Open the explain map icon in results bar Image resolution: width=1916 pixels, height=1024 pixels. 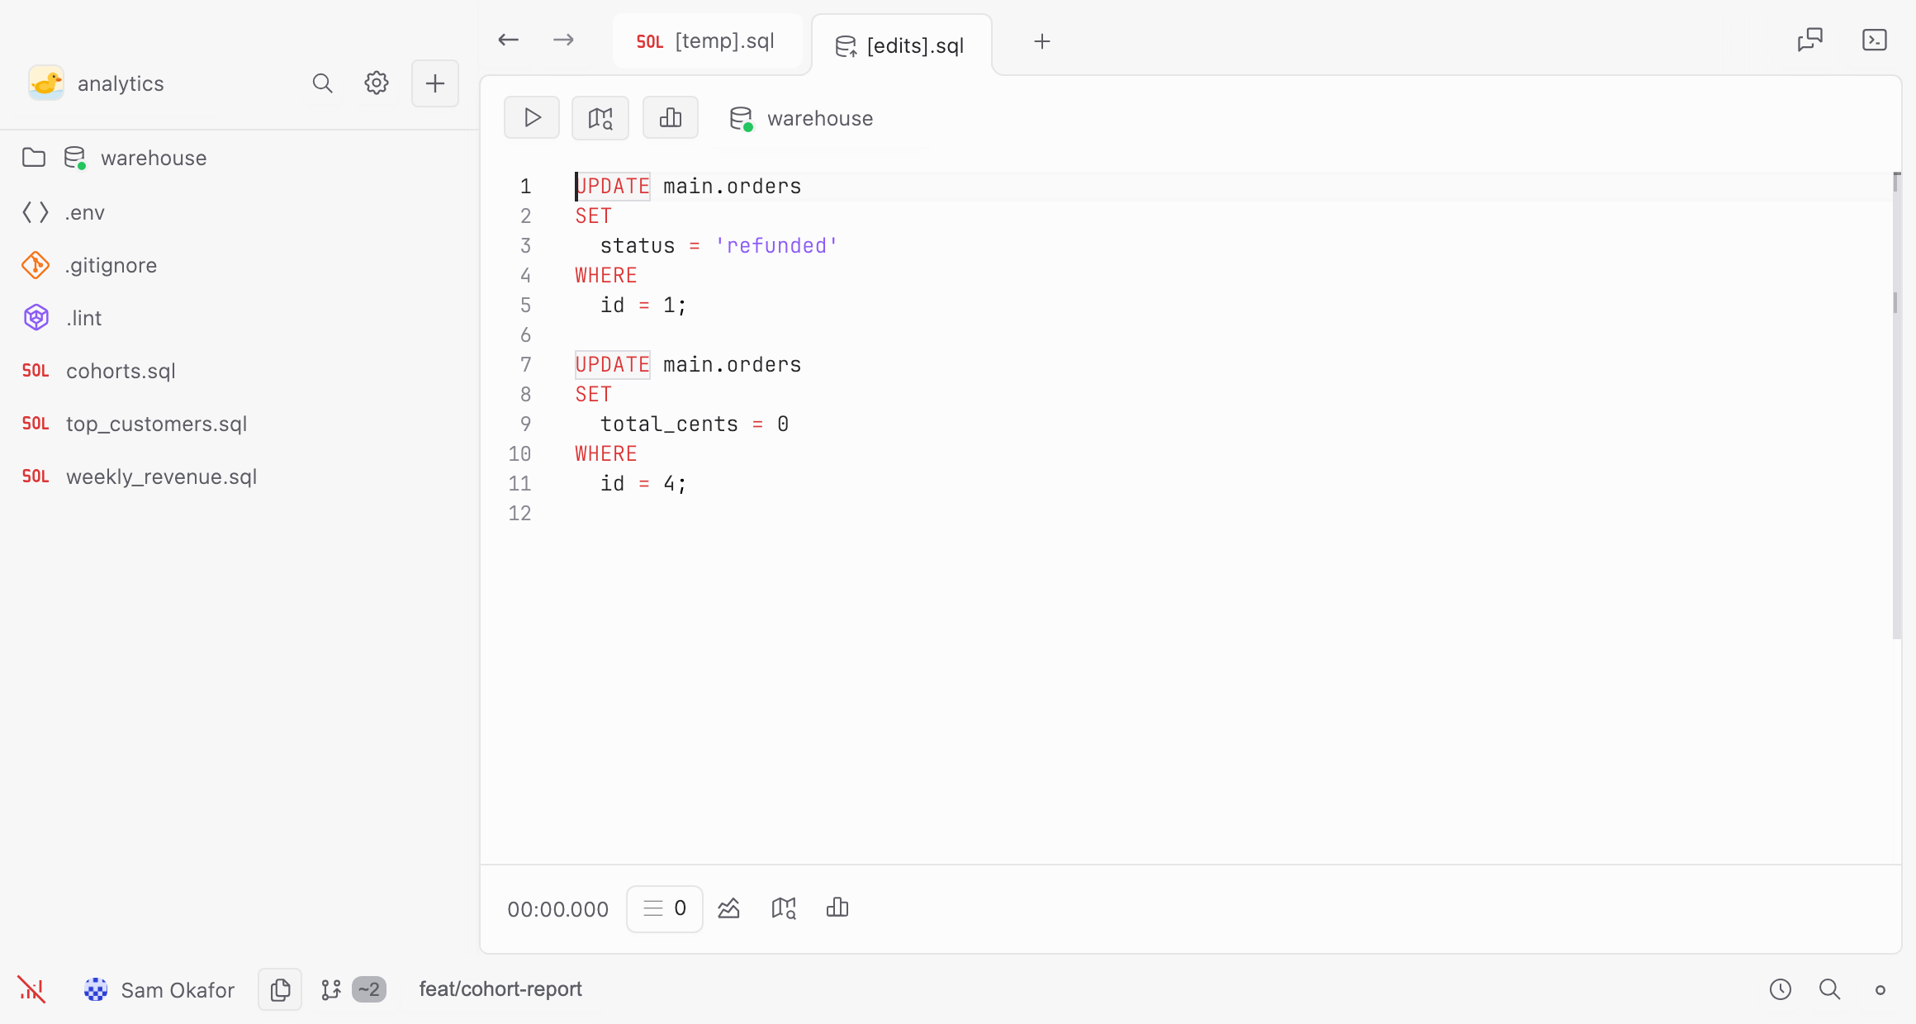pos(784,908)
